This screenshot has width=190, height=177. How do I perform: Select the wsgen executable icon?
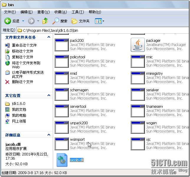click(138, 127)
